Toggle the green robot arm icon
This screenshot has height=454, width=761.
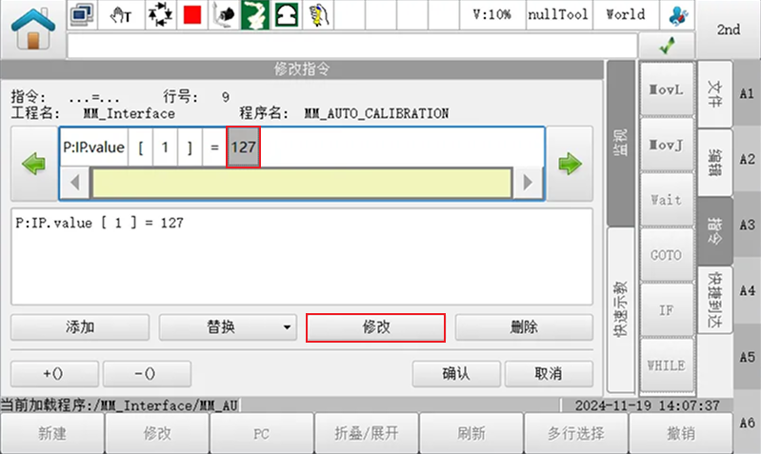(x=255, y=15)
